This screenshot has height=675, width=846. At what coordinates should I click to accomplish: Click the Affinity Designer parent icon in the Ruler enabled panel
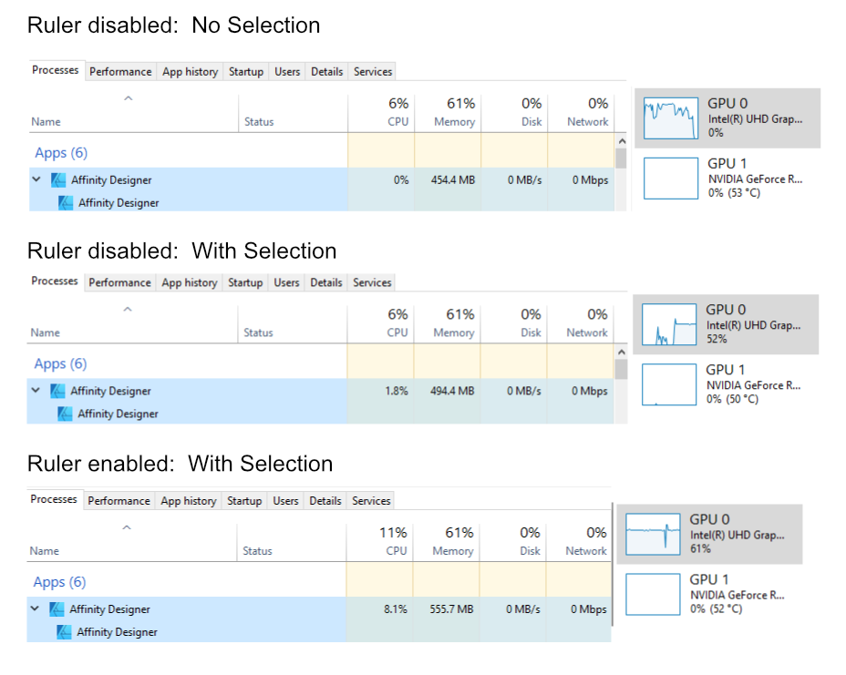[57, 609]
